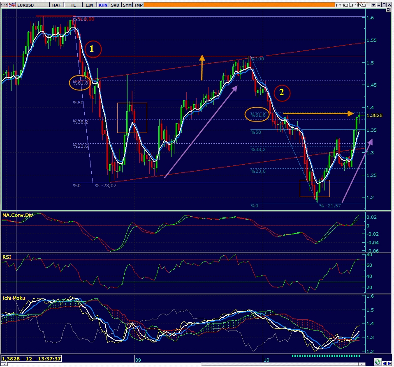Click the HAF period button

click(57, 5)
